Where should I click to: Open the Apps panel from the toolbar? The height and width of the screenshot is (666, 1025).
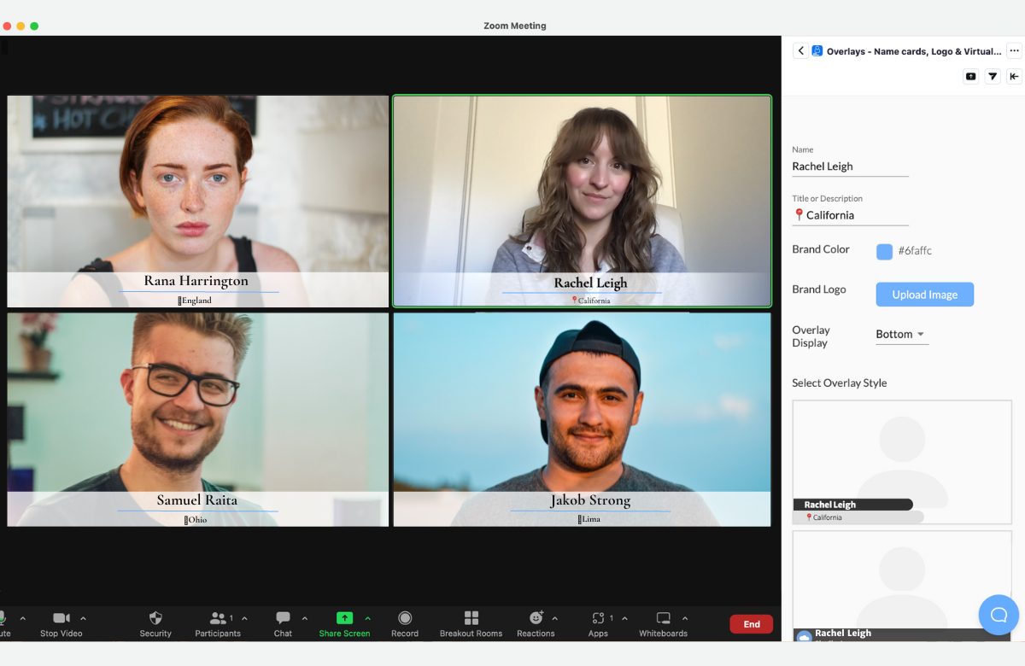(x=598, y=618)
